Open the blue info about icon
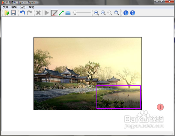This screenshot has width=175, height=136. [126, 13]
